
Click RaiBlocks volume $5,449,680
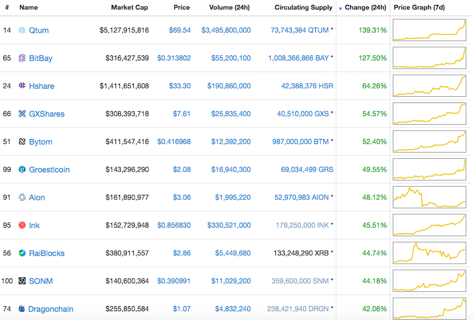click(x=233, y=253)
